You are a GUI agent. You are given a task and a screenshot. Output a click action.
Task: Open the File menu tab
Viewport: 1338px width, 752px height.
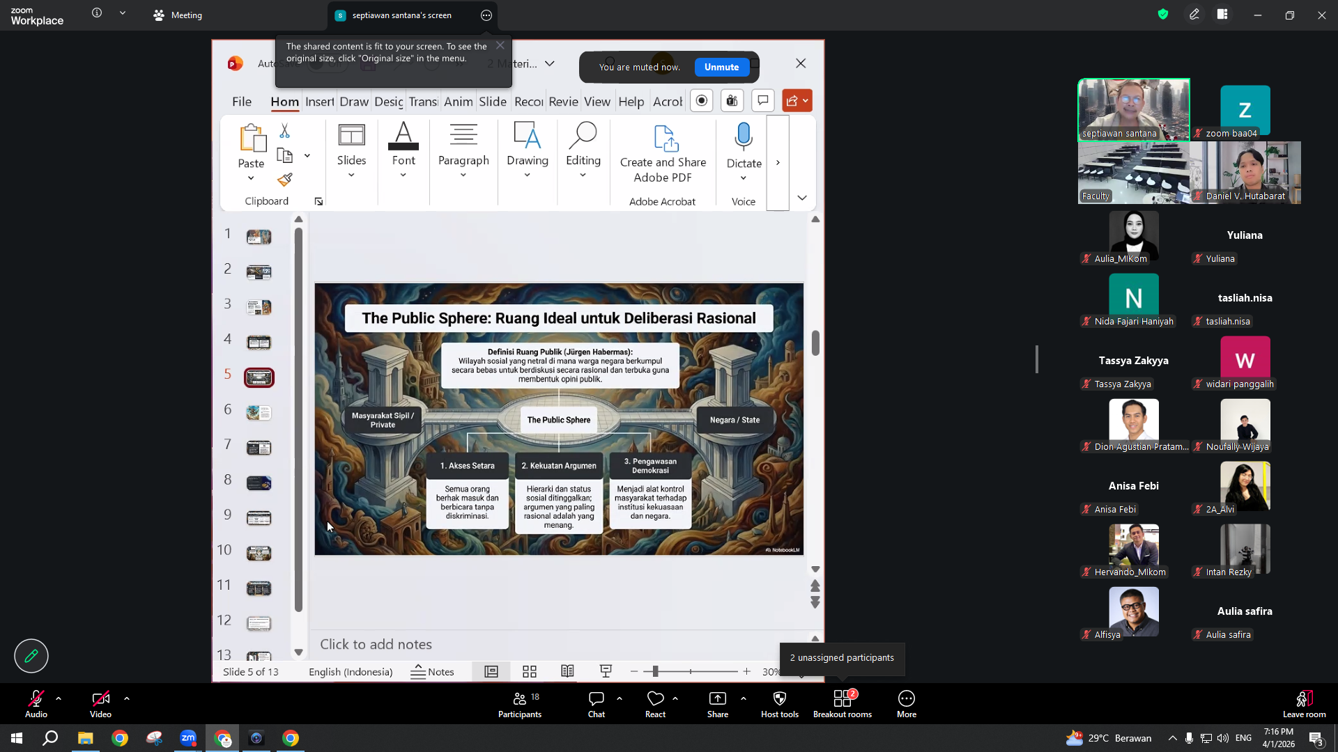point(242,102)
